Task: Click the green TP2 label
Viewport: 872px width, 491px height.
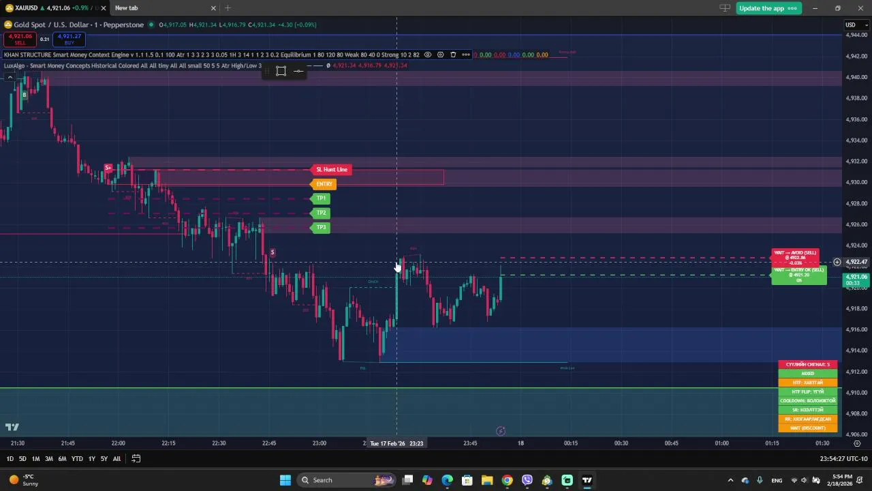Action: coord(320,213)
